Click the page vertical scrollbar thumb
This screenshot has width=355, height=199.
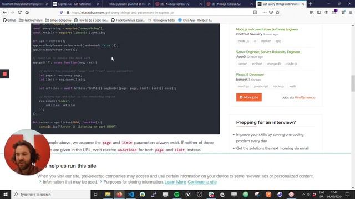tap(353, 83)
